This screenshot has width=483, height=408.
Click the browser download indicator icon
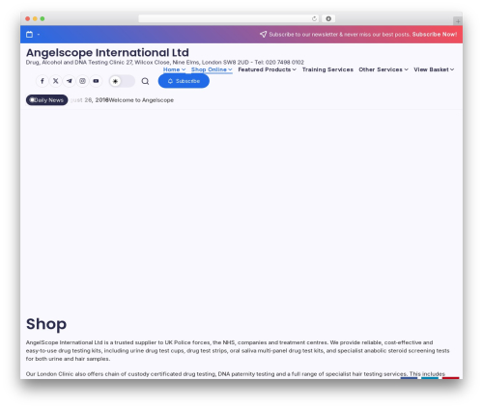click(328, 18)
